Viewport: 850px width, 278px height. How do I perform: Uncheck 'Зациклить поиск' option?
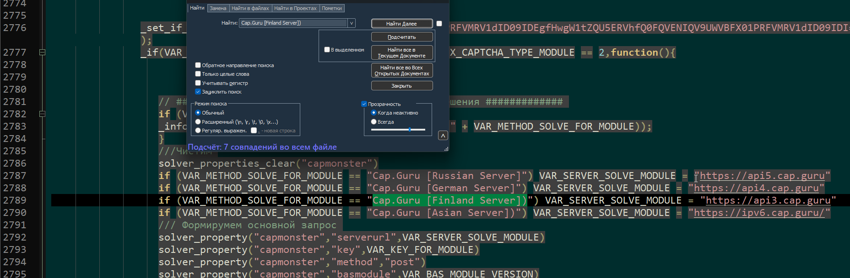(198, 92)
